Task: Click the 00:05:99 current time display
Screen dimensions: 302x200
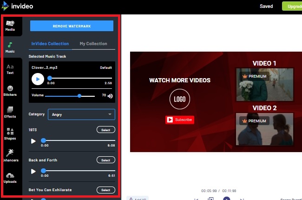Action: 209,191
